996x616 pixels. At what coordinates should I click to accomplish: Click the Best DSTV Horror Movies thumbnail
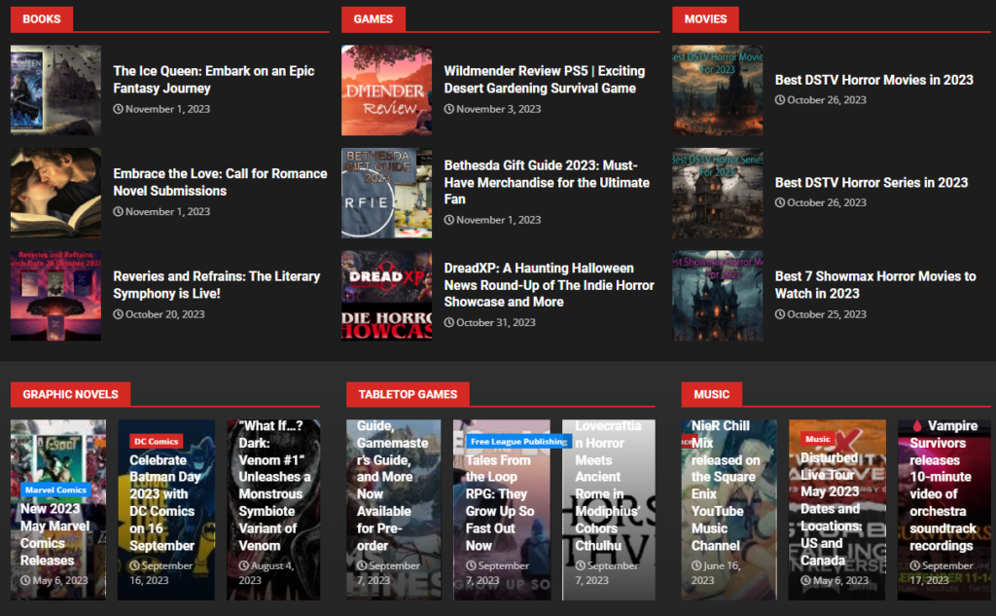pyautogui.click(x=718, y=90)
